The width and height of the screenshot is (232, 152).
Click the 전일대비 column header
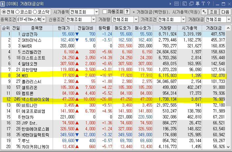[85, 28]
